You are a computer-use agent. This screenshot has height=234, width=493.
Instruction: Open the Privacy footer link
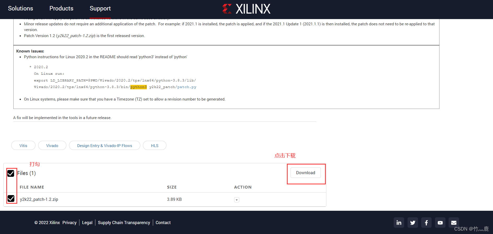(x=69, y=223)
